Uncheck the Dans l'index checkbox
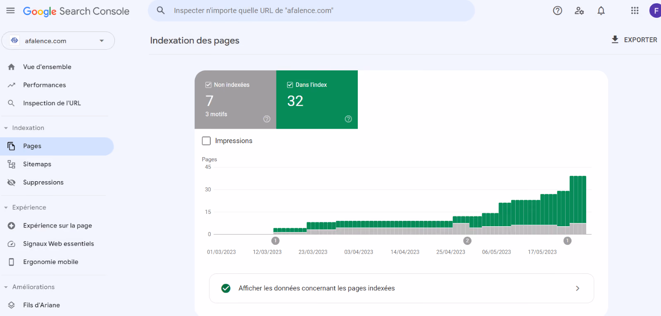This screenshot has width=661, height=316. coord(290,85)
